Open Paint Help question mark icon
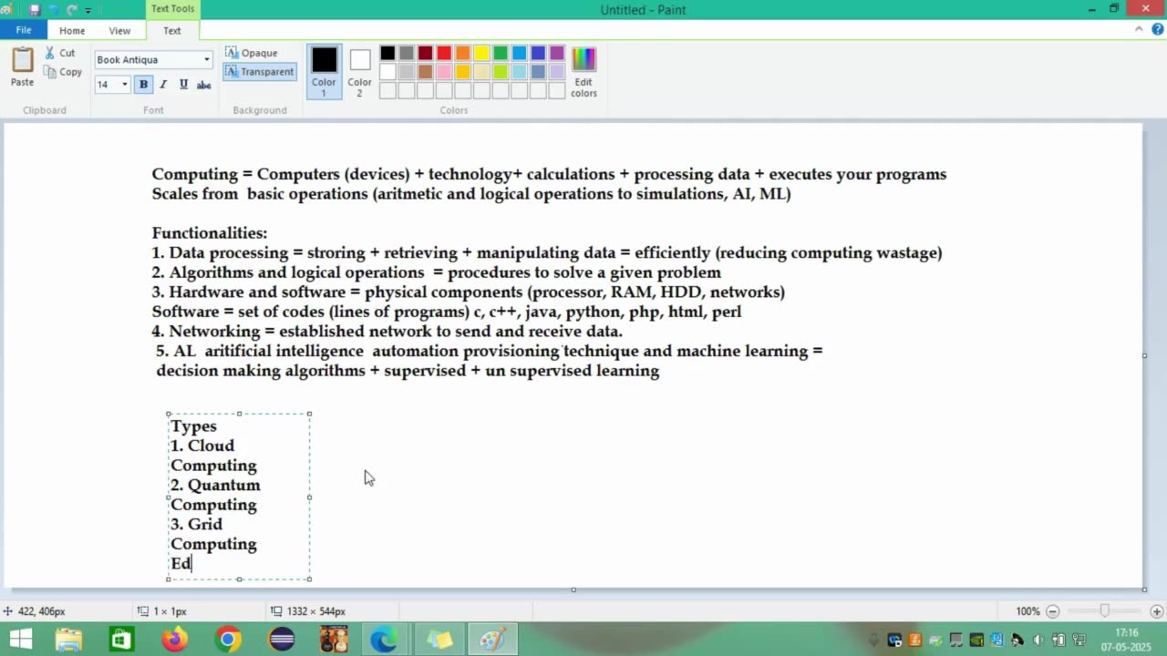1167x656 pixels. (1156, 29)
